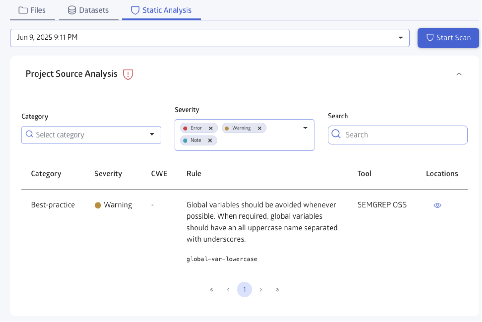Click the Severity column header
482x322 pixels.
pos(108,174)
